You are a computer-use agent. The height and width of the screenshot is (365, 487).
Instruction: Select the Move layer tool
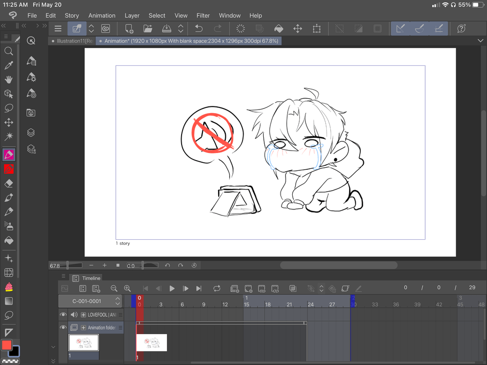[x=9, y=122]
